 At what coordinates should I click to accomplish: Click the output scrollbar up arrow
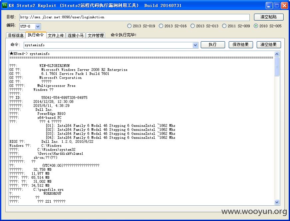277,54
